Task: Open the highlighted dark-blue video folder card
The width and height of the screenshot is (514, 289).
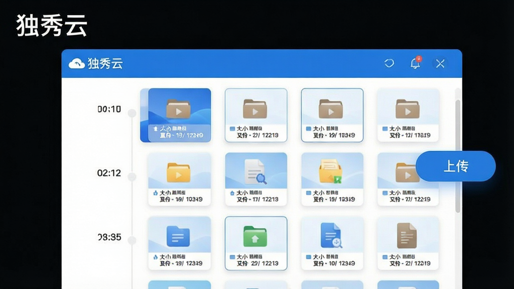Action: point(176,115)
